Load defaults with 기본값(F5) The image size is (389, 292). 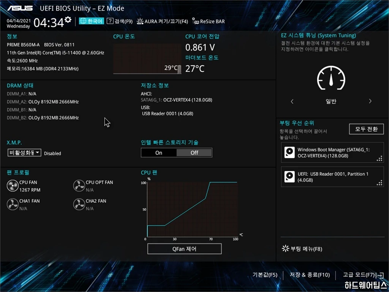[265, 275]
